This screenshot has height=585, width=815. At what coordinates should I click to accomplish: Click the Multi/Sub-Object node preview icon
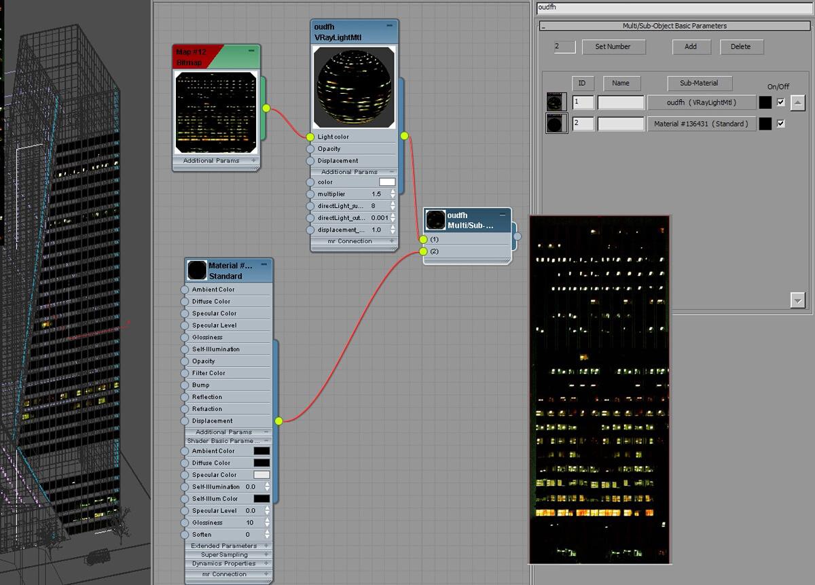click(x=435, y=220)
